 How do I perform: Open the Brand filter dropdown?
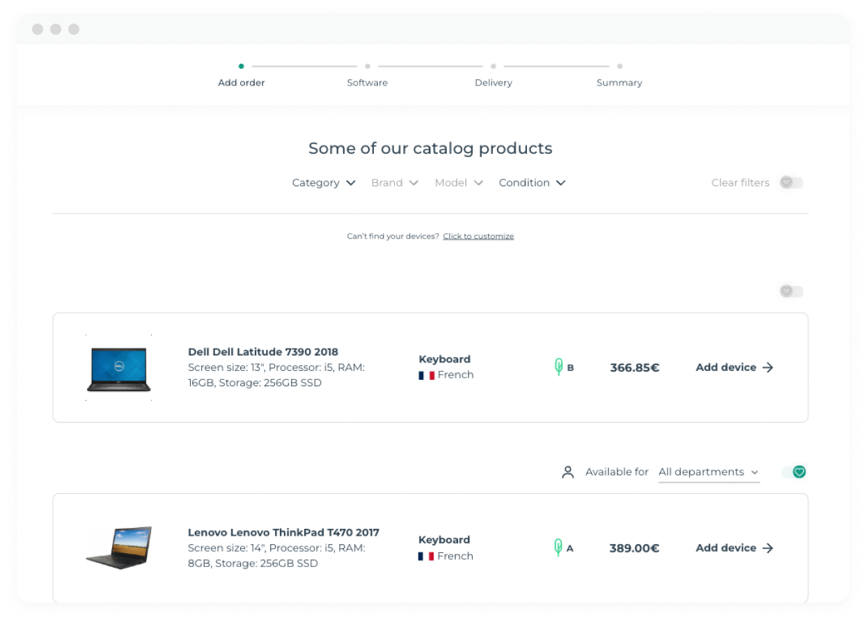(394, 183)
